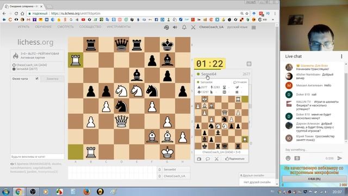Expand the Друзья онлайн friends box
Viewport: 348px width, 196px height.
(257, 175)
